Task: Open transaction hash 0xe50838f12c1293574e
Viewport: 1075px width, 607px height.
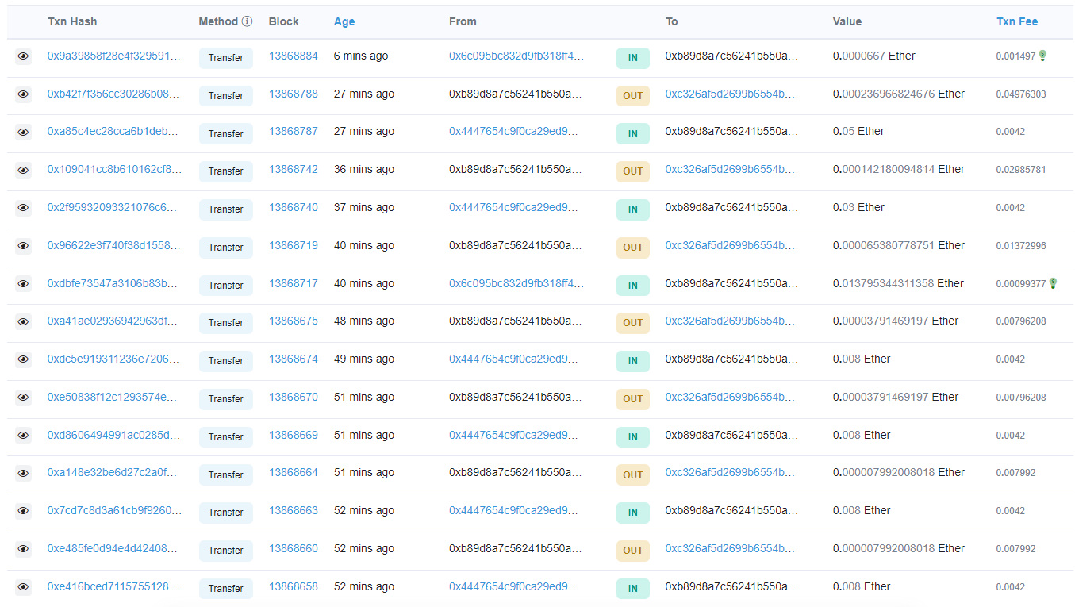Action: coord(113,397)
